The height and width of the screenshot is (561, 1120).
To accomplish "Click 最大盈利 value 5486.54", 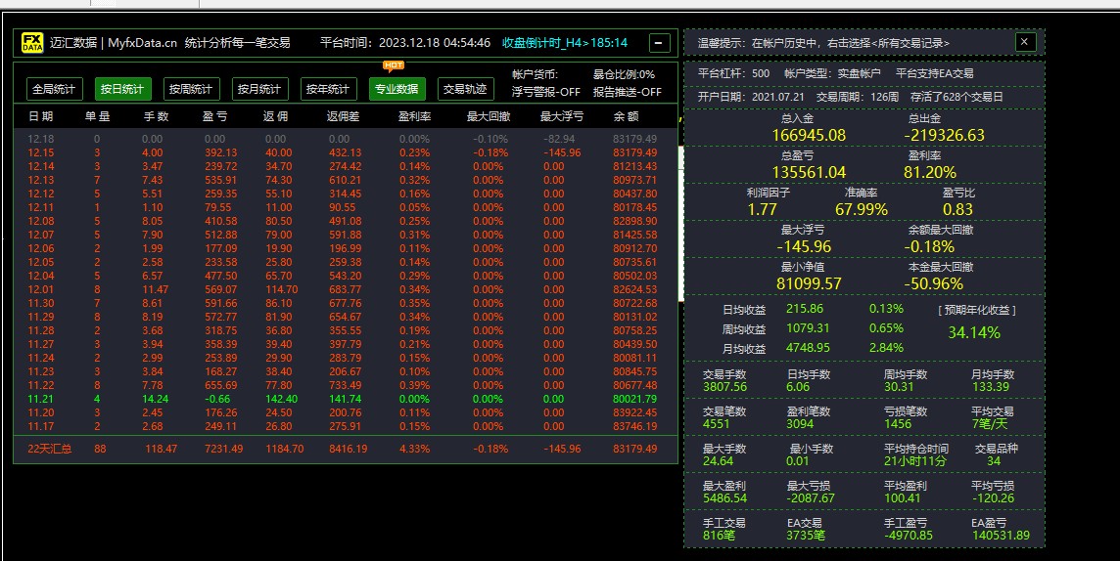I will (x=725, y=498).
